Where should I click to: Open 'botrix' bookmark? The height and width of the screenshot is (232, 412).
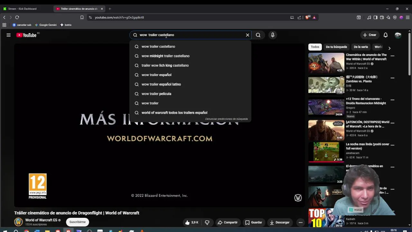click(x=66, y=25)
